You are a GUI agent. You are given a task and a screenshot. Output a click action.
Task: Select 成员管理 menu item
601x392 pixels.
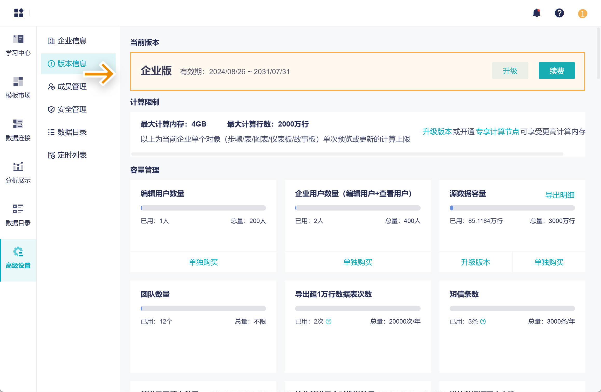(72, 87)
